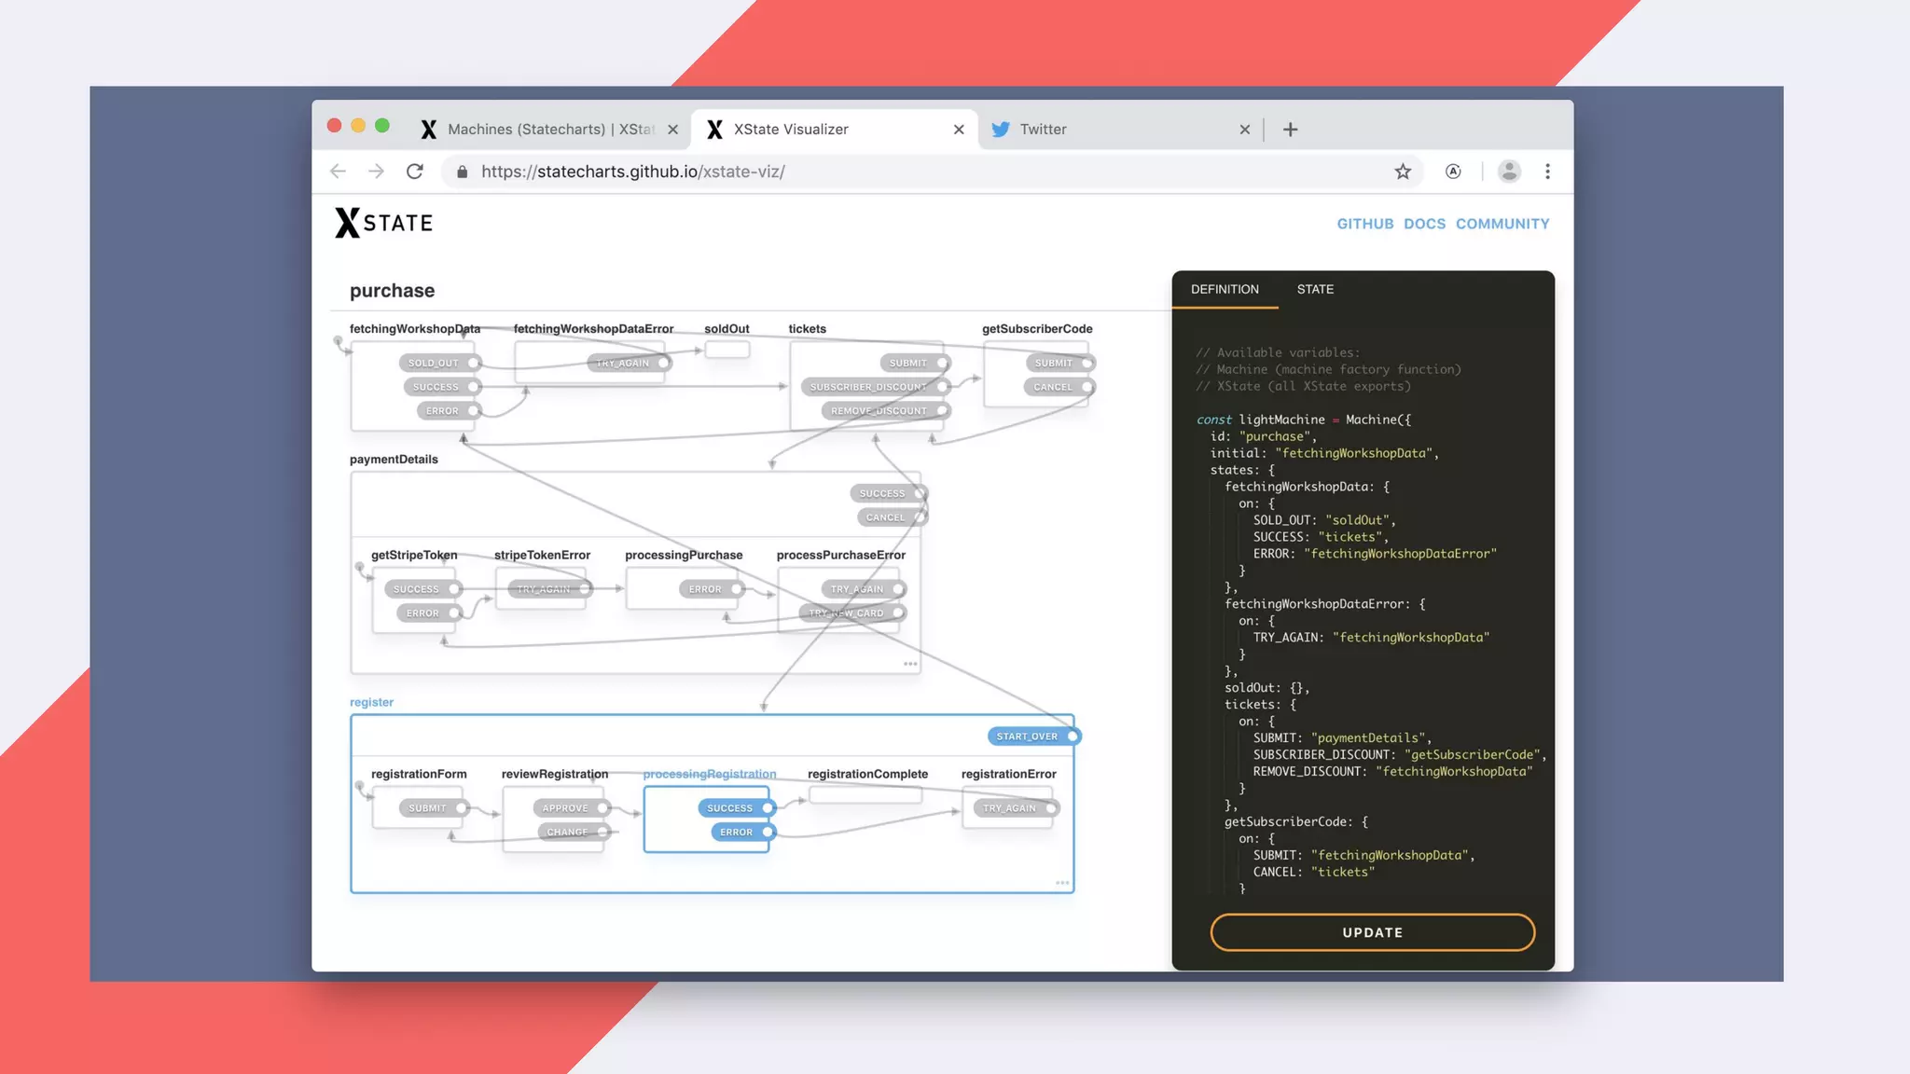Expand the paymentDetails state ellipsis
The image size is (1910, 1074).
pyautogui.click(x=910, y=664)
